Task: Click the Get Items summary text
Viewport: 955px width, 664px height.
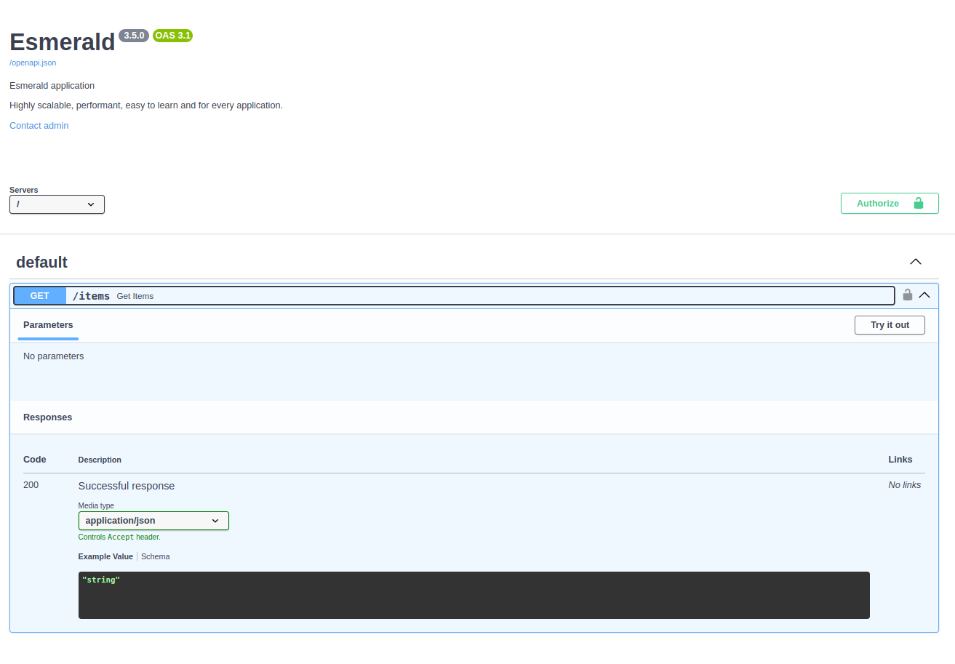Action: pos(135,296)
